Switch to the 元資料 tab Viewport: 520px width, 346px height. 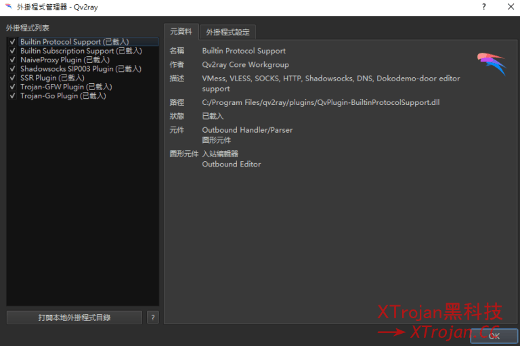[x=181, y=32]
